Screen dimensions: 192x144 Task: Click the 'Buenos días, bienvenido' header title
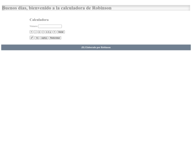point(57,8)
